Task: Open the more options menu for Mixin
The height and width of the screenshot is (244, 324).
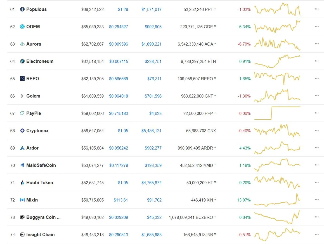Action: click(317, 200)
